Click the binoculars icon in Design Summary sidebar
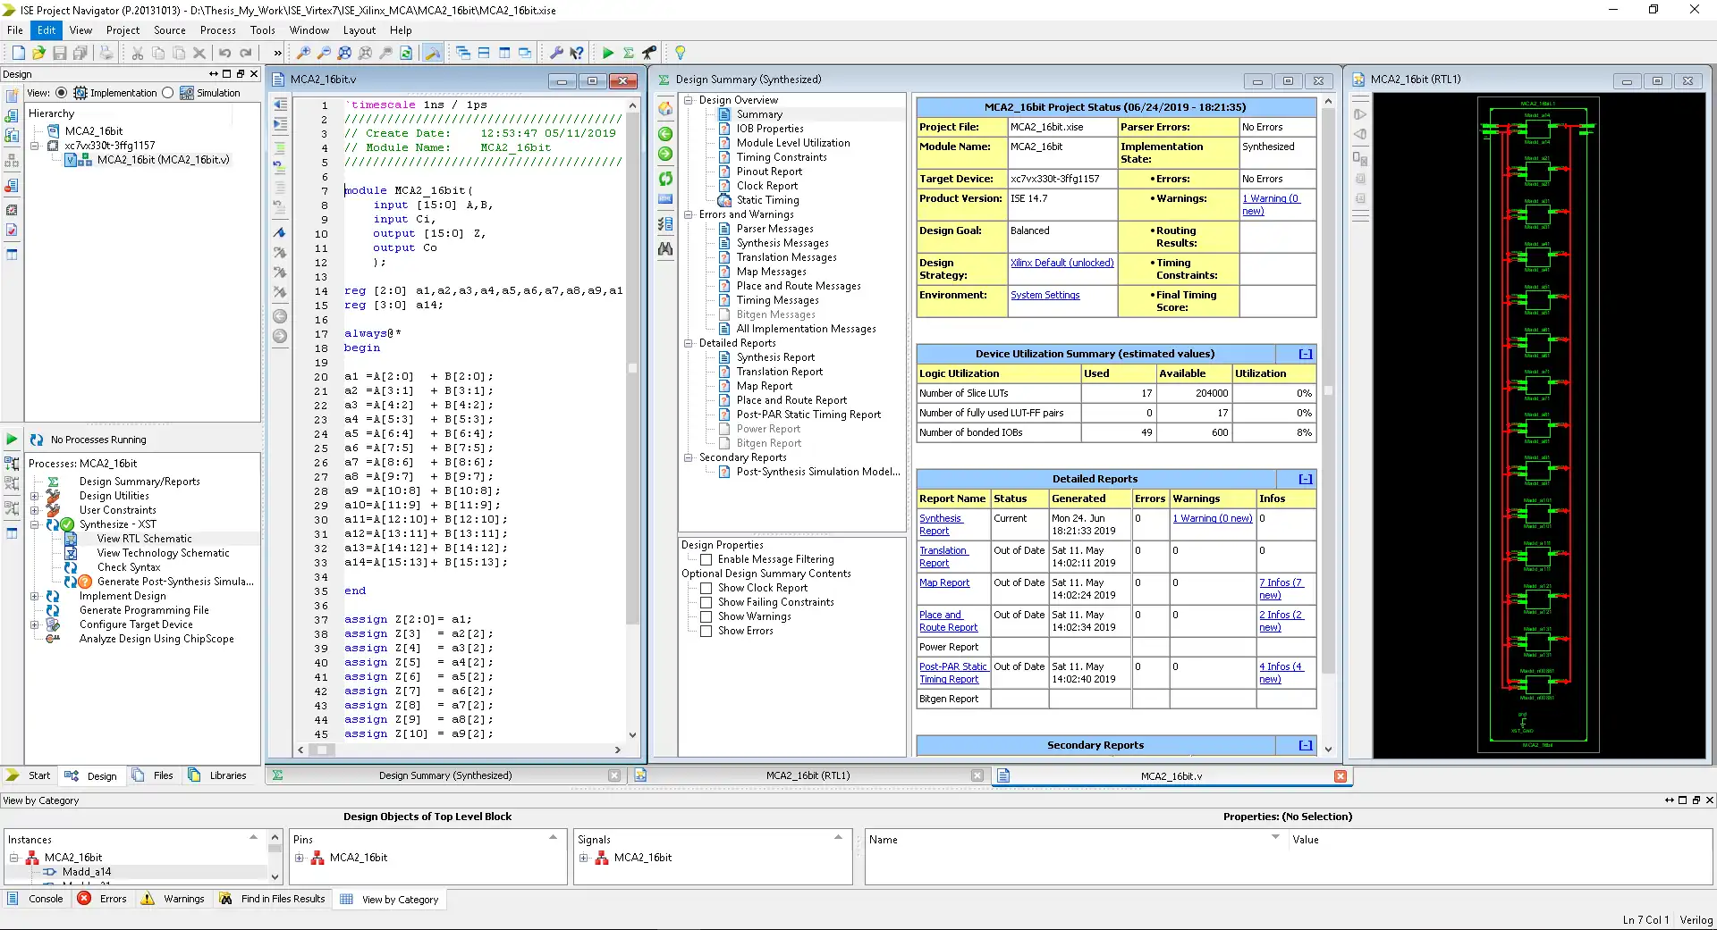The height and width of the screenshot is (930, 1717). click(665, 249)
